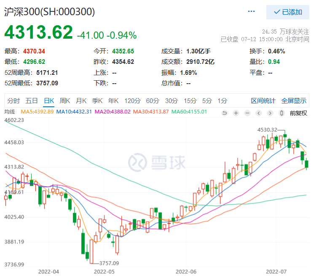Toggle the candlestick style icon
Viewport: 319px width, 277px height.
click(282, 113)
